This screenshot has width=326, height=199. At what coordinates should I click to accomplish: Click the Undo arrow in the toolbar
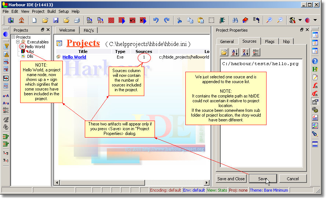[156, 20]
